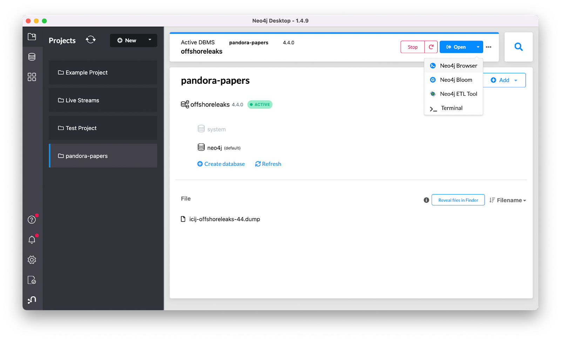Click the Create database link
The image size is (561, 340).
pyautogui.click(x=221, y=164)
